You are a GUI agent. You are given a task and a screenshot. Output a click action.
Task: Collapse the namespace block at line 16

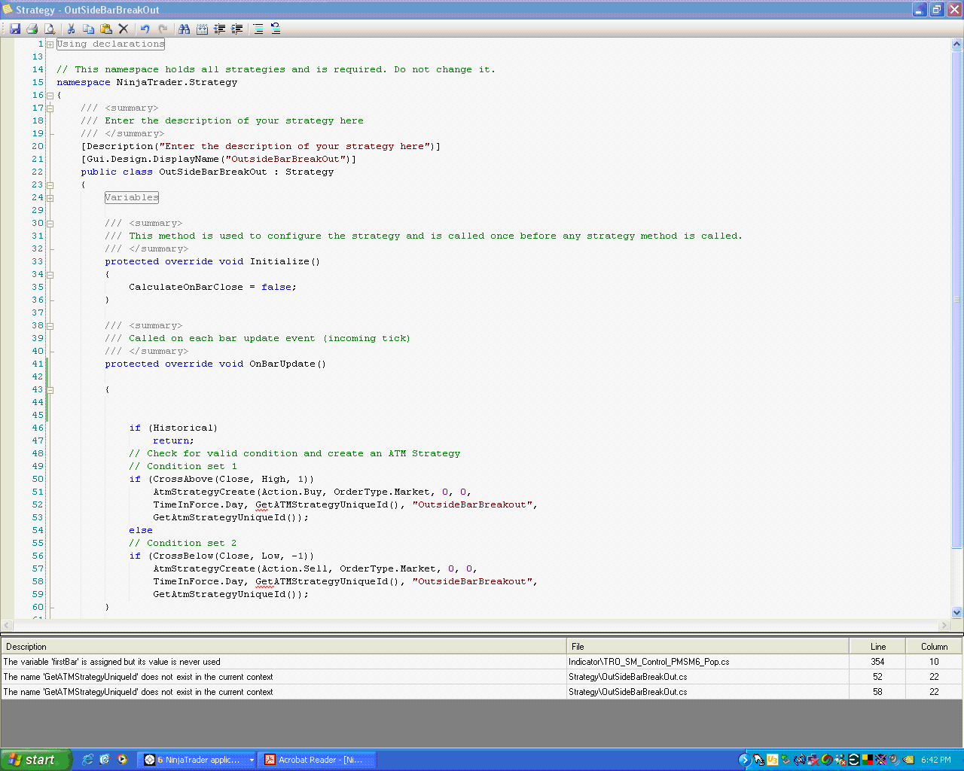click(x=50, y=96)
